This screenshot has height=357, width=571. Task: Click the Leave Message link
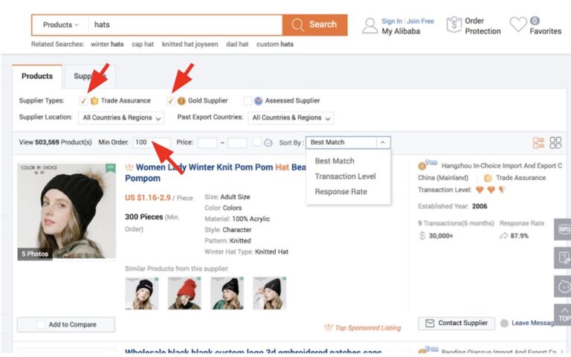point(532,323)
